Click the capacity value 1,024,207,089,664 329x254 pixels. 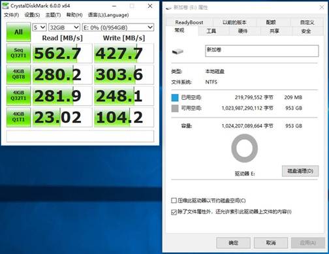(242, 126)
